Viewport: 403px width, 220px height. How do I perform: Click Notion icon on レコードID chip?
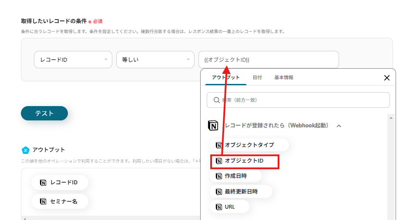[x=43, y=183]
